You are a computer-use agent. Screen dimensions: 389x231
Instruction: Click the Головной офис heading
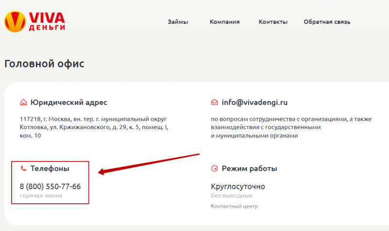(44, 64)
